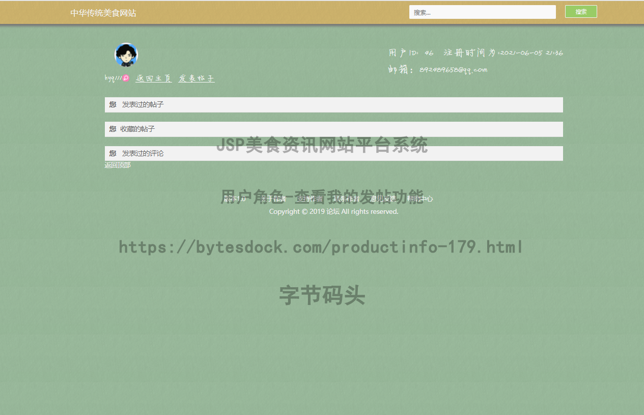Click 返回顶部 to go back to top
The width and height of the screenshot is (644, 415).
117,164
